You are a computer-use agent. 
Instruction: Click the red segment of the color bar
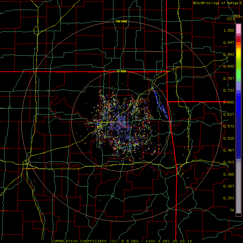coord(238,40)
